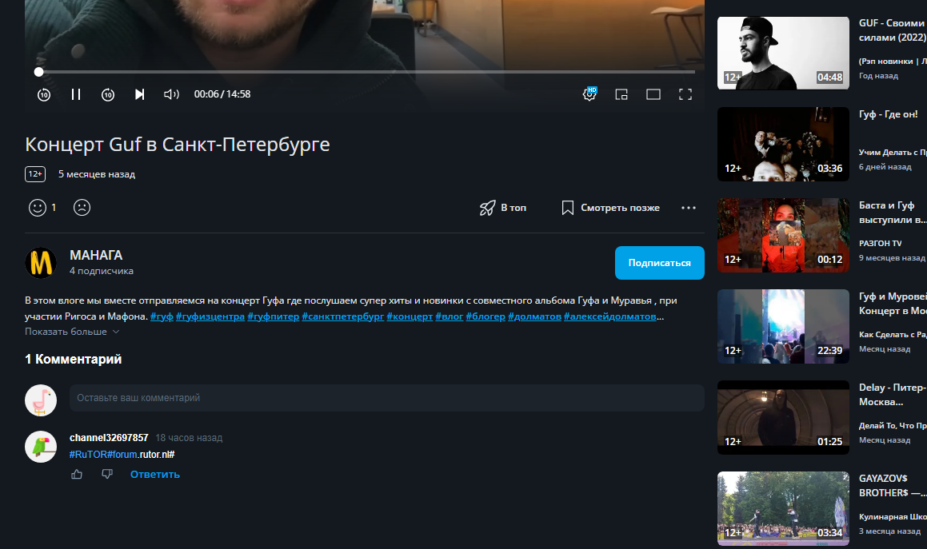The image size is (927, 549).
Task: Click the smiley like icon
Action: click(x=38, y=208)
